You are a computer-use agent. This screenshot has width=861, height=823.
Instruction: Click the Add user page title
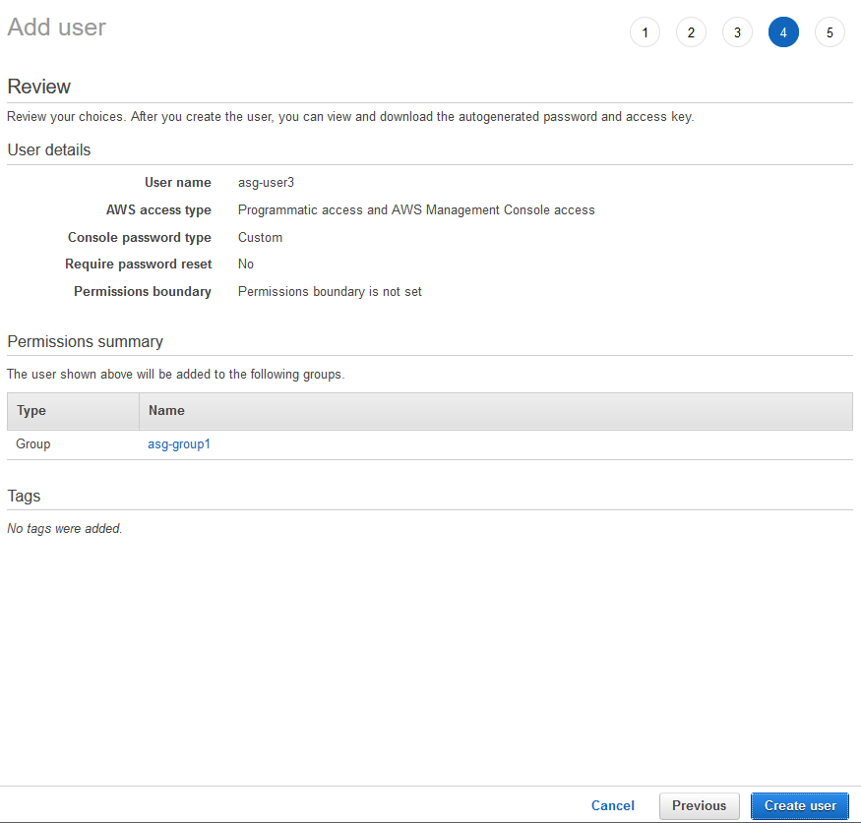56,28
